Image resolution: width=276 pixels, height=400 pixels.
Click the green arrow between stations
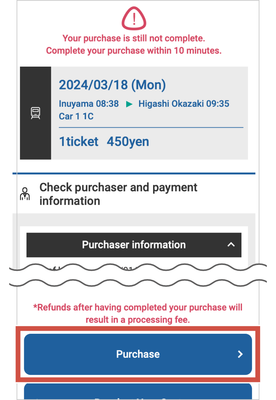(x=129, y=104)
